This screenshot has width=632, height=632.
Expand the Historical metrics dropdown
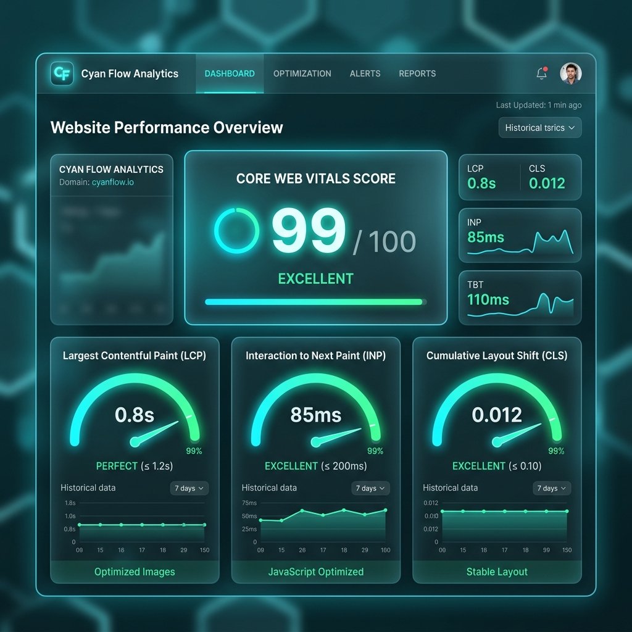pos(540,128)
